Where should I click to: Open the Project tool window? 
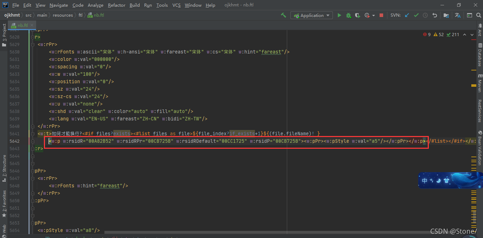coord(4,35)
